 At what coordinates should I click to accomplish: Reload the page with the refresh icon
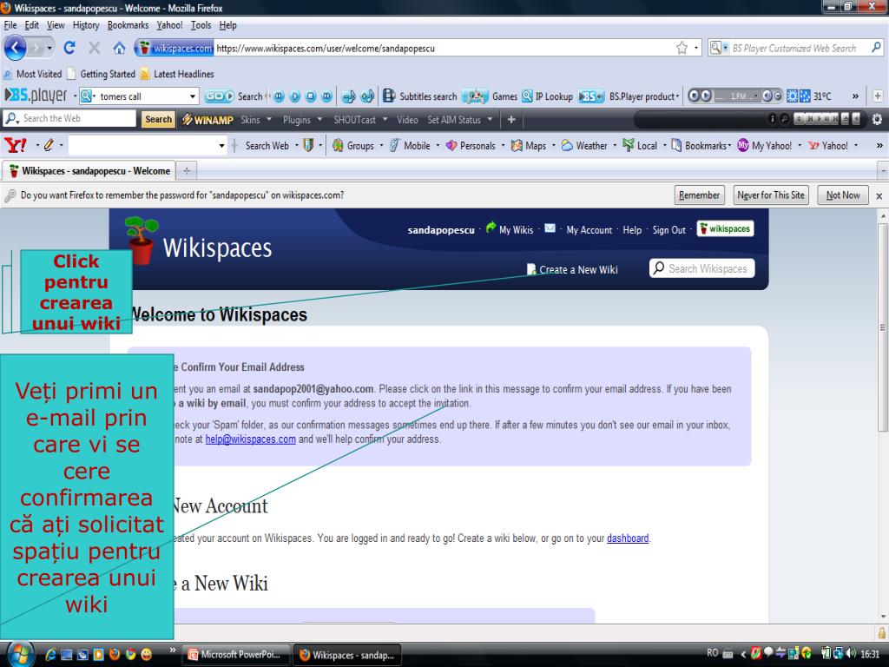click(x=69, y=49)
